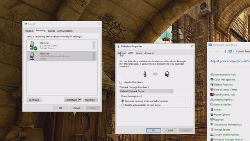Enable Listen to this device checkbox

click(x=121, y=82)
